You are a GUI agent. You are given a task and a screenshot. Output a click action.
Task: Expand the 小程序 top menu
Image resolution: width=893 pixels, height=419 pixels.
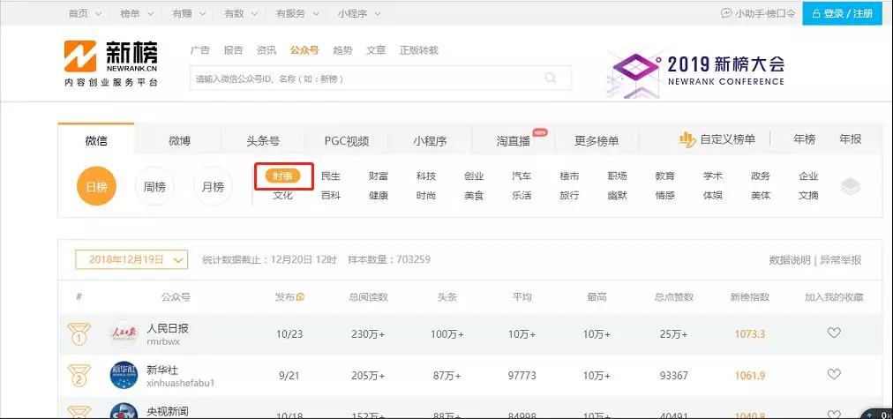coord(359,13)
